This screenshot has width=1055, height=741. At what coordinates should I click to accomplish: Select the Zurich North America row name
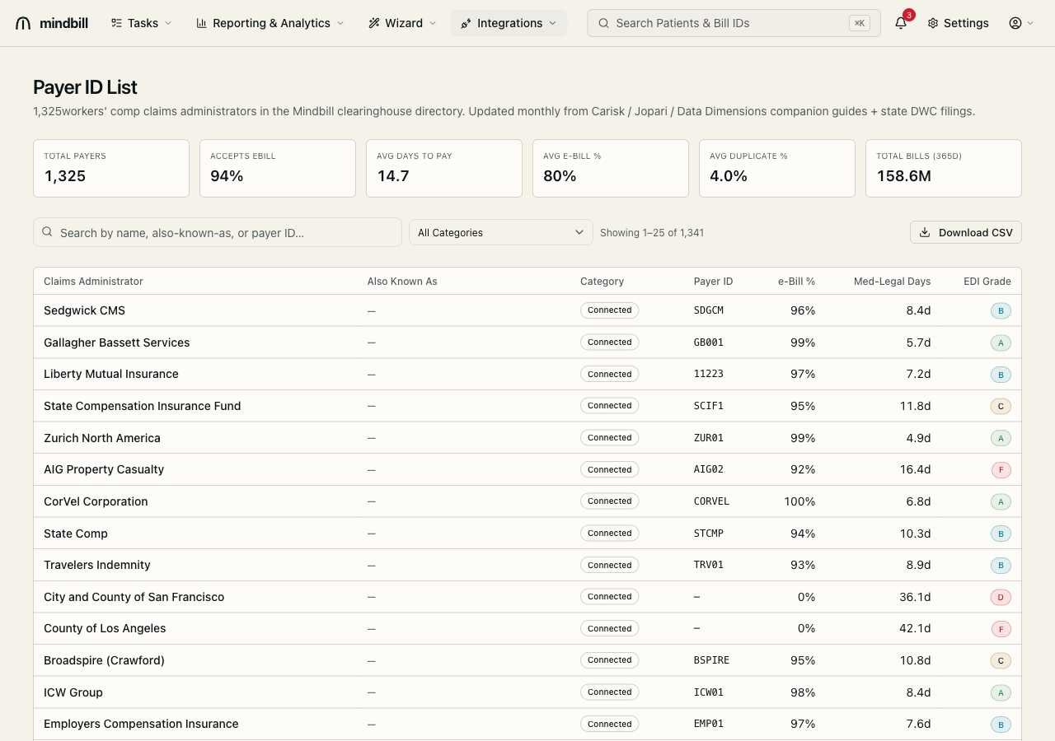tap(102, 438)
